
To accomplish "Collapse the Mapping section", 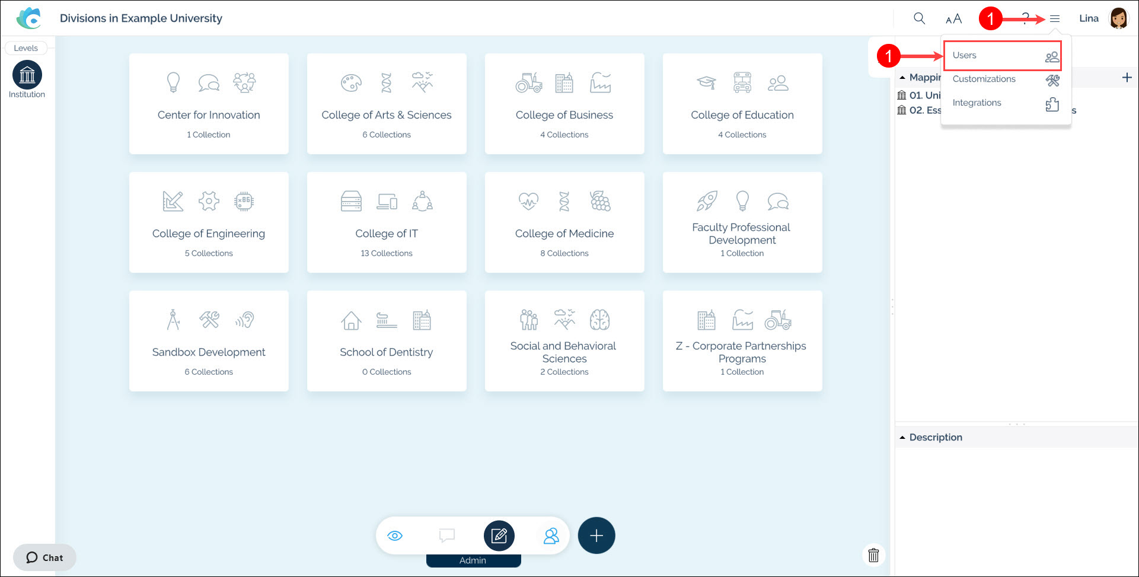I will (903, 78).
